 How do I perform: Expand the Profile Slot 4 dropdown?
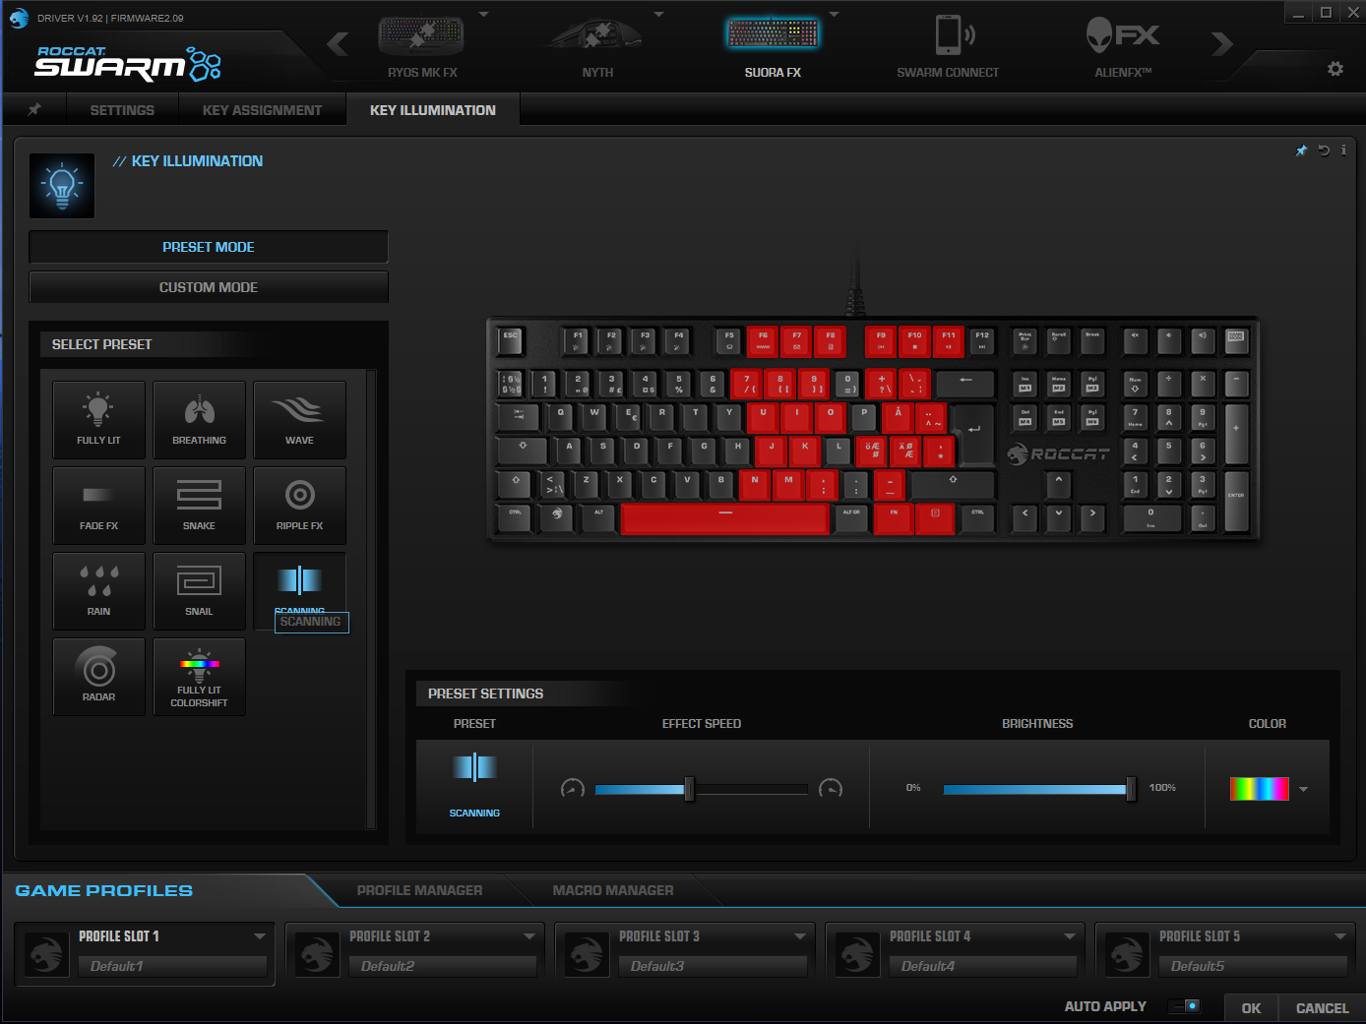tap(1070, 936)
